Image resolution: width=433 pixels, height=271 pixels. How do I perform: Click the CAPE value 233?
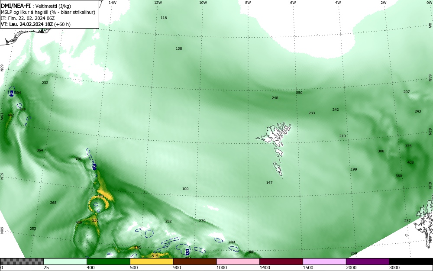tap(311, 113)
